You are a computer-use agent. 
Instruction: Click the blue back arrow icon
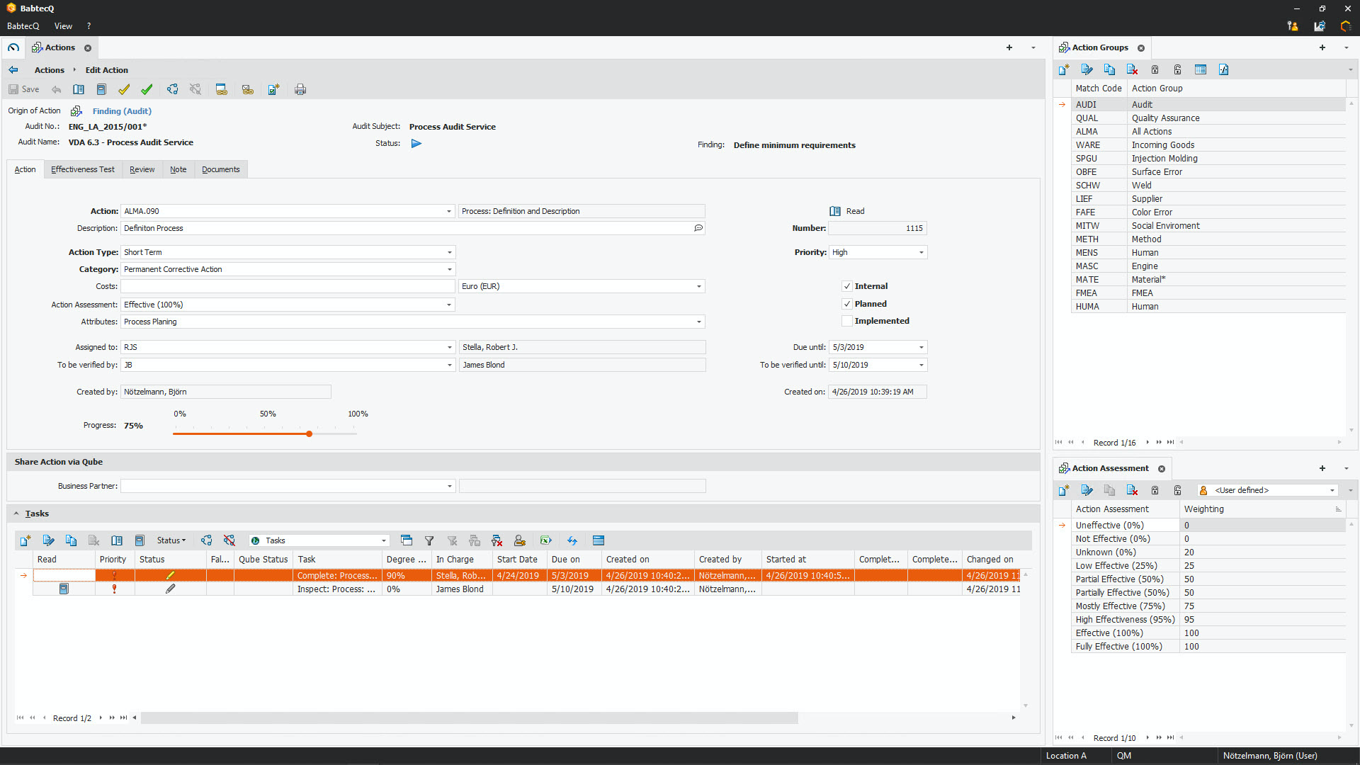pos(13,70)
